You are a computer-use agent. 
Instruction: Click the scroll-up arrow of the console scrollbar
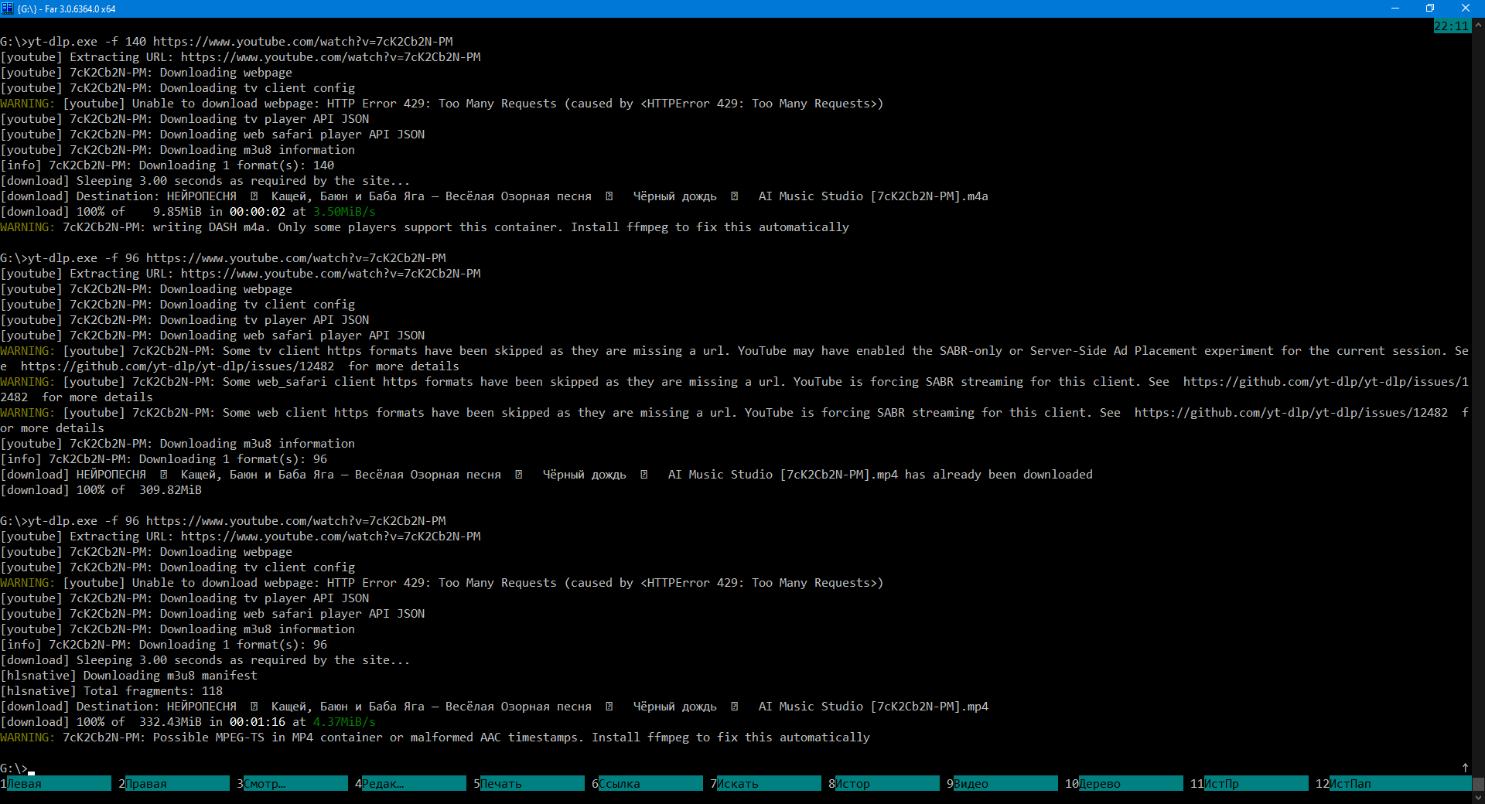click(x=1478, y=25)
